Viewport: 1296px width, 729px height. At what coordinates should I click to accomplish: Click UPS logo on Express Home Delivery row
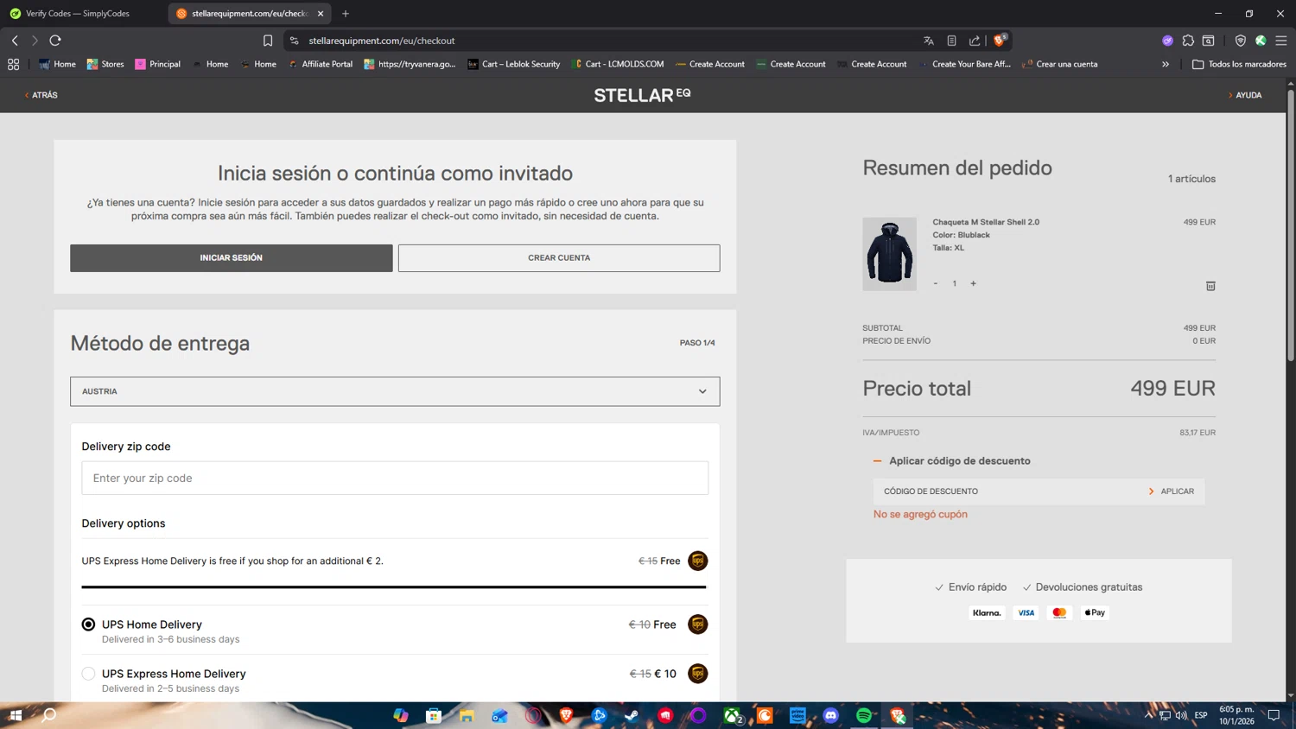(x=697, y=674)
